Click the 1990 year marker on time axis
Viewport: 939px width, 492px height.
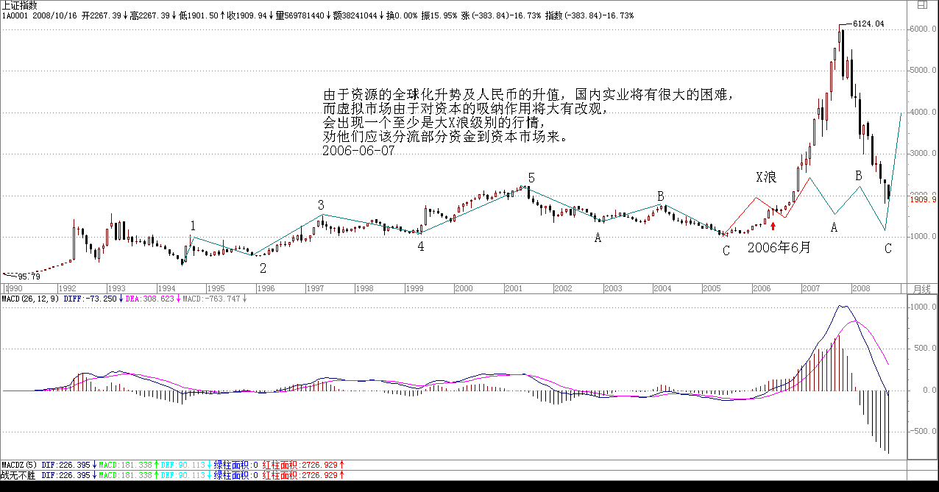coord(15,288)
